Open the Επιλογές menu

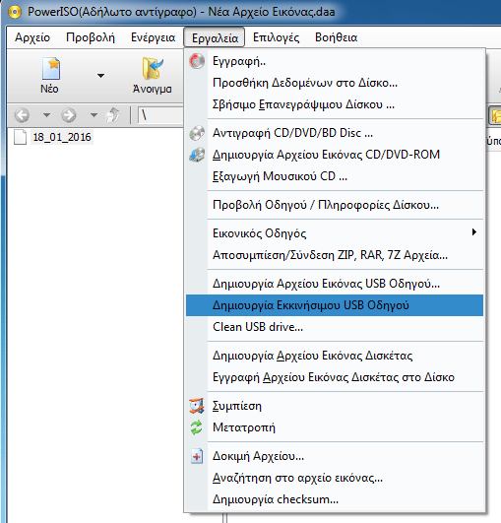click(276, 37)
